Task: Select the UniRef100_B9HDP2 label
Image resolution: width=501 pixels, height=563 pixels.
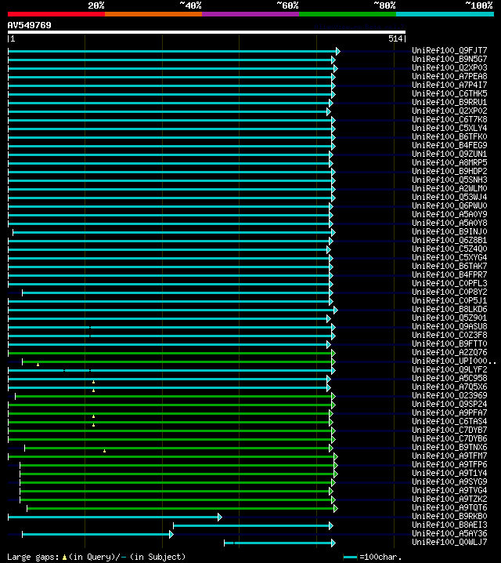Action: point(449,171)
